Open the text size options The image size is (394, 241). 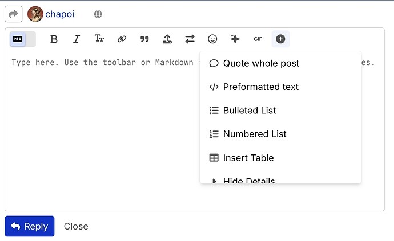point(99,39)
